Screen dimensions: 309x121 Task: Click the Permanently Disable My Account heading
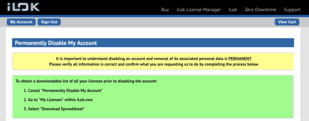click(x=56, y=43)
